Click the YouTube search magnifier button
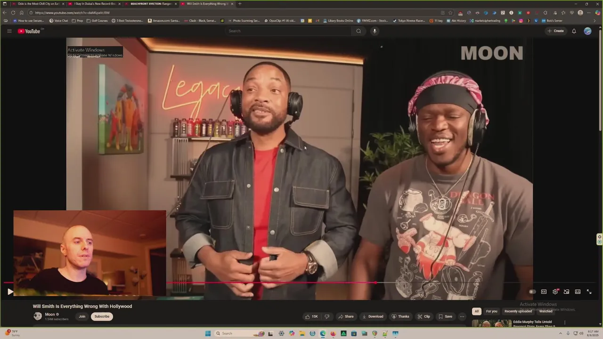 pyautogui.click(x=359, y=31)
